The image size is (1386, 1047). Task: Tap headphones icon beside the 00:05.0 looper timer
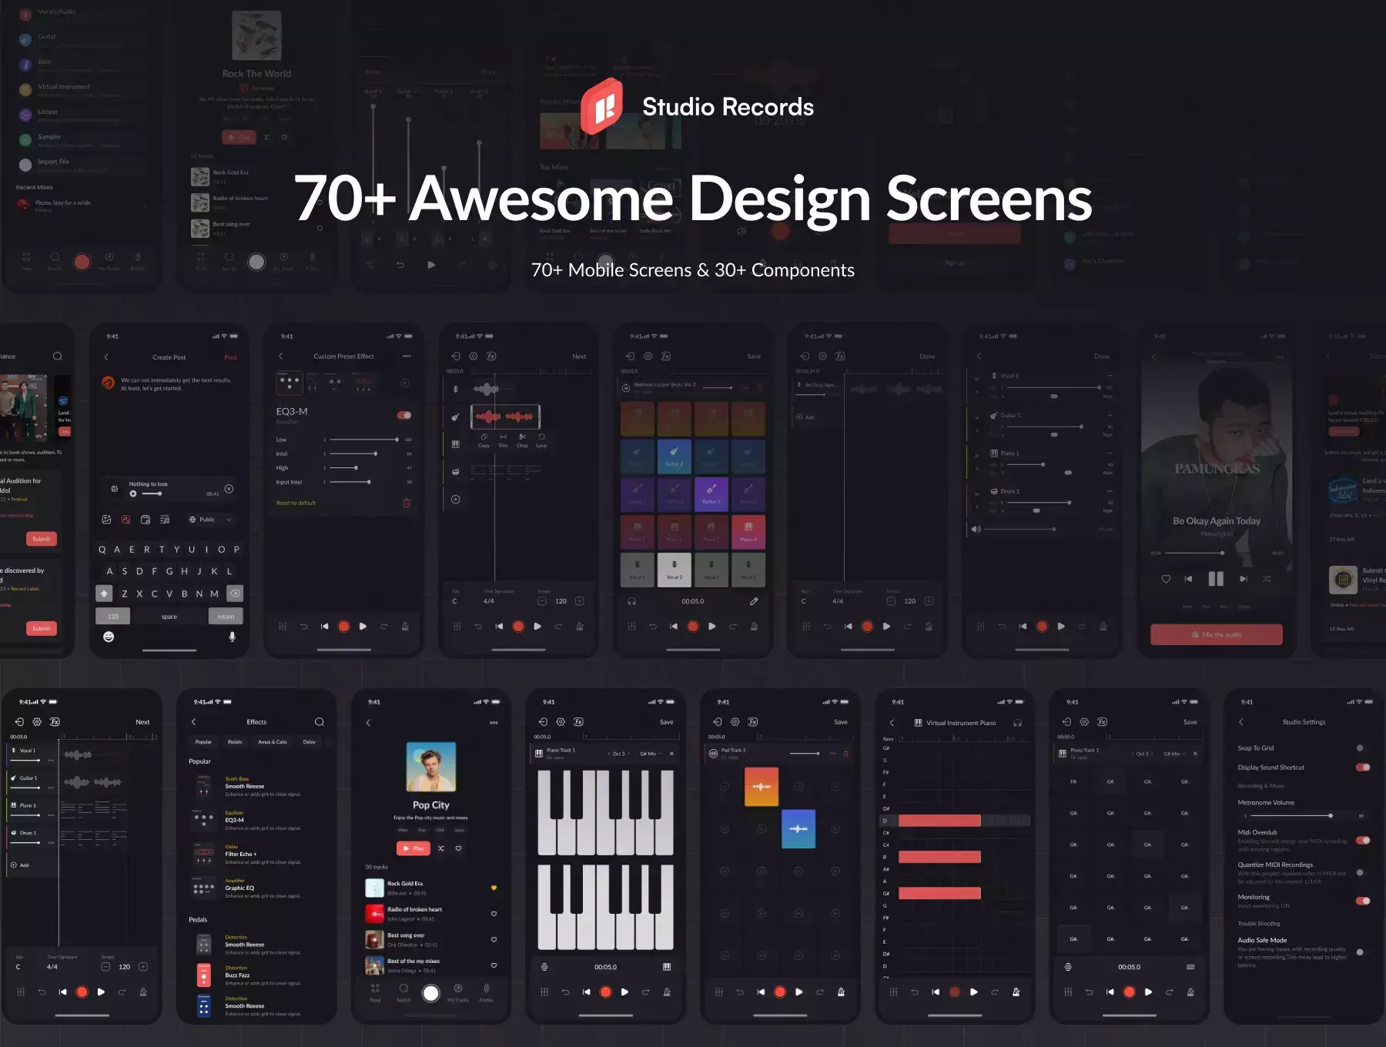pyautogui.click(x=631, y=601)
